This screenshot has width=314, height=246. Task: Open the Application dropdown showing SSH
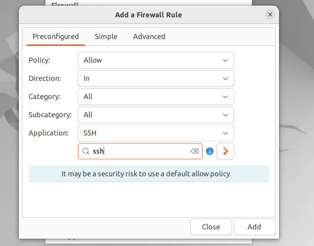[156, 133]
